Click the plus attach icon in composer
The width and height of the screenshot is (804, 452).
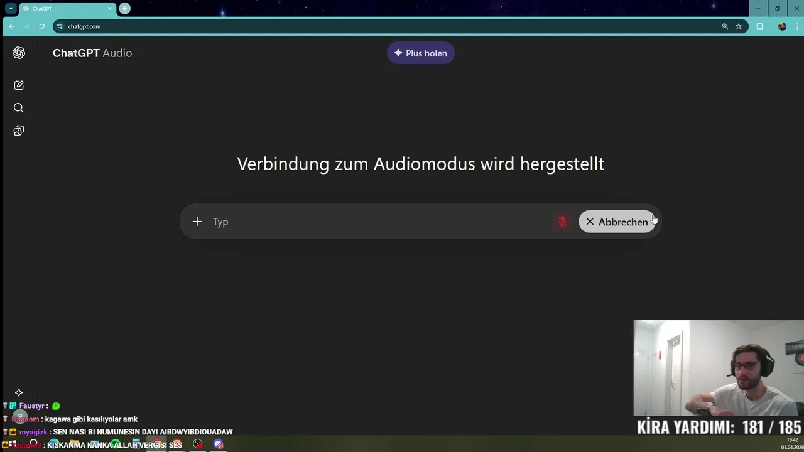pyautogui.click(x=197, y=222)
